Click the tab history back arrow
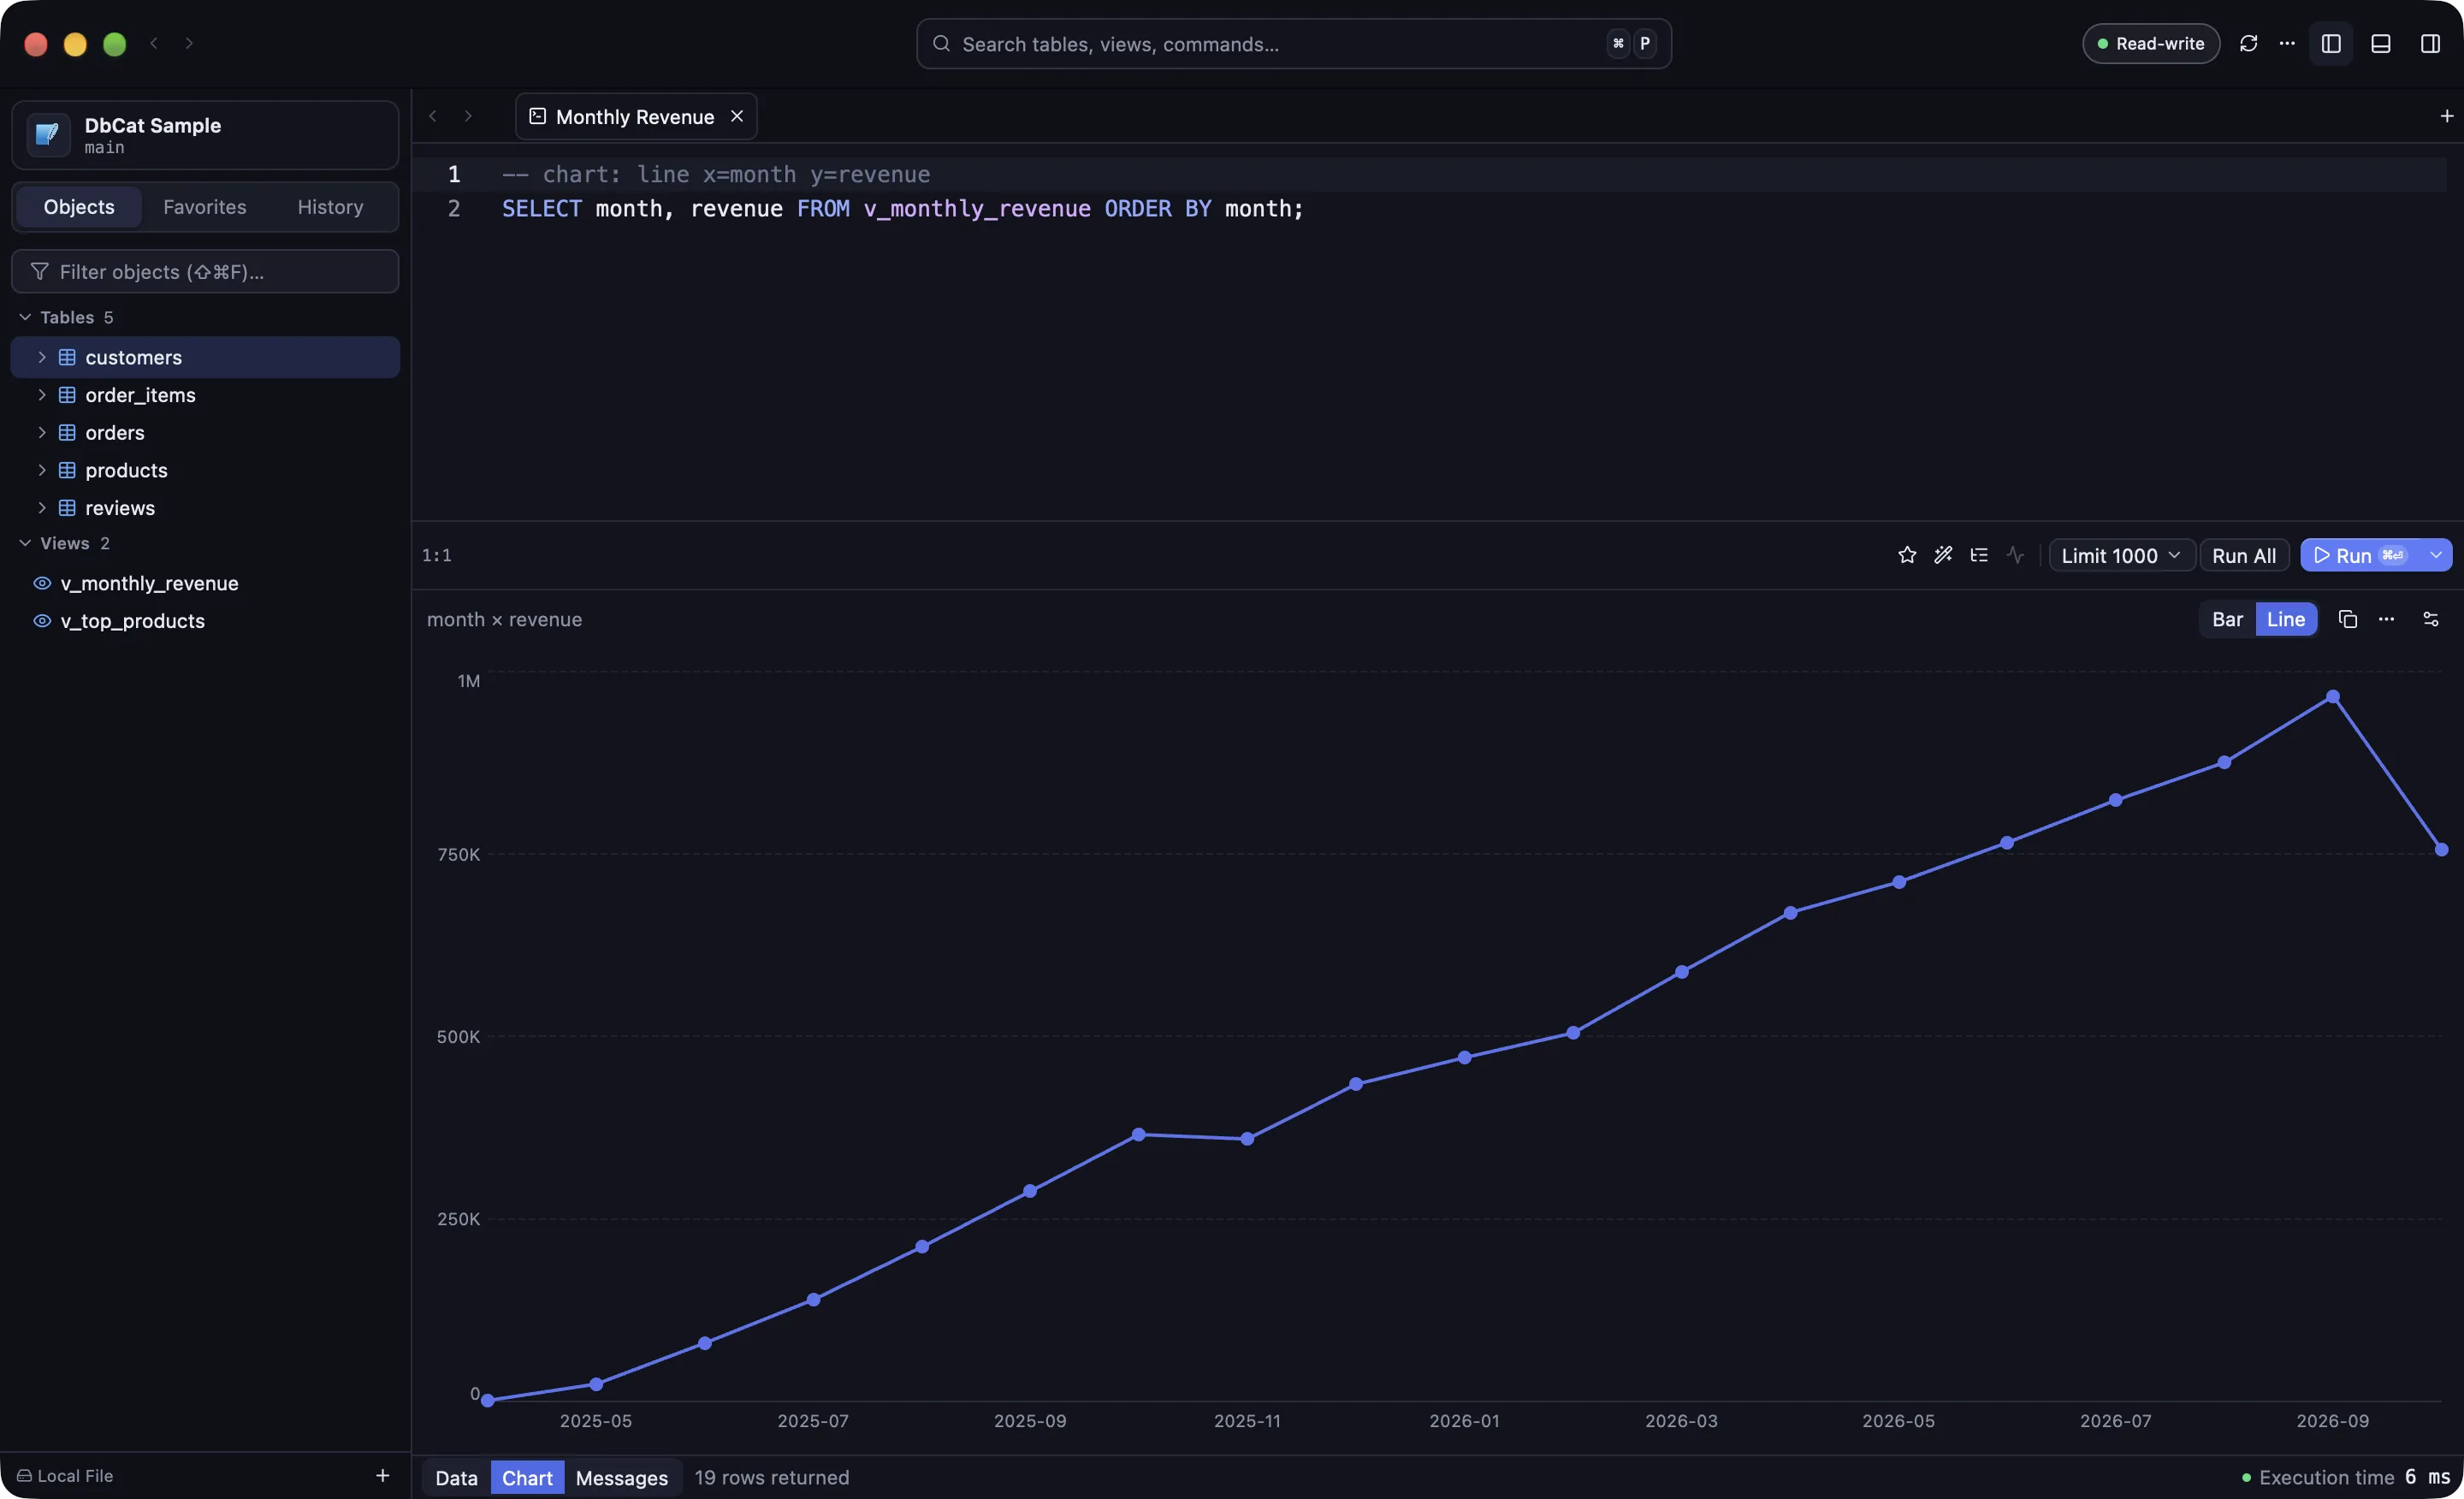The width and height of the screenshot is (2464, 1499). 433,116
